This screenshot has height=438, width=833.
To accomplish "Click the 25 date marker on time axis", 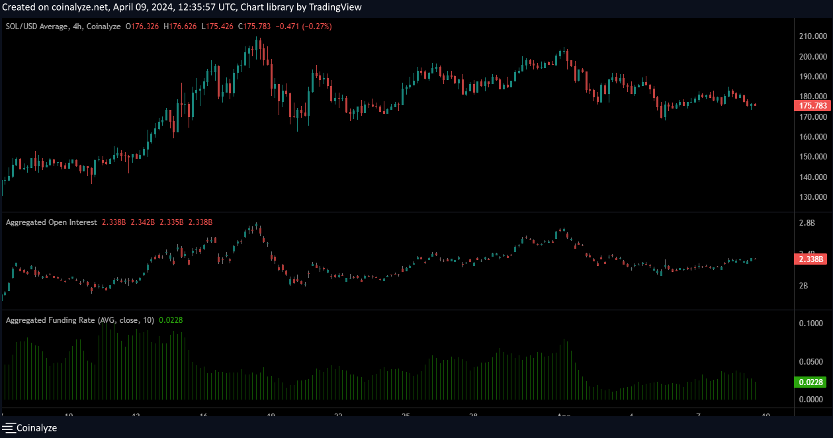I will click(406, 416).
